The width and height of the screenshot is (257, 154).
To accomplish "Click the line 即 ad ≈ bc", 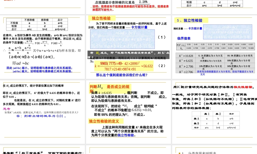I will tap(21, 63).
